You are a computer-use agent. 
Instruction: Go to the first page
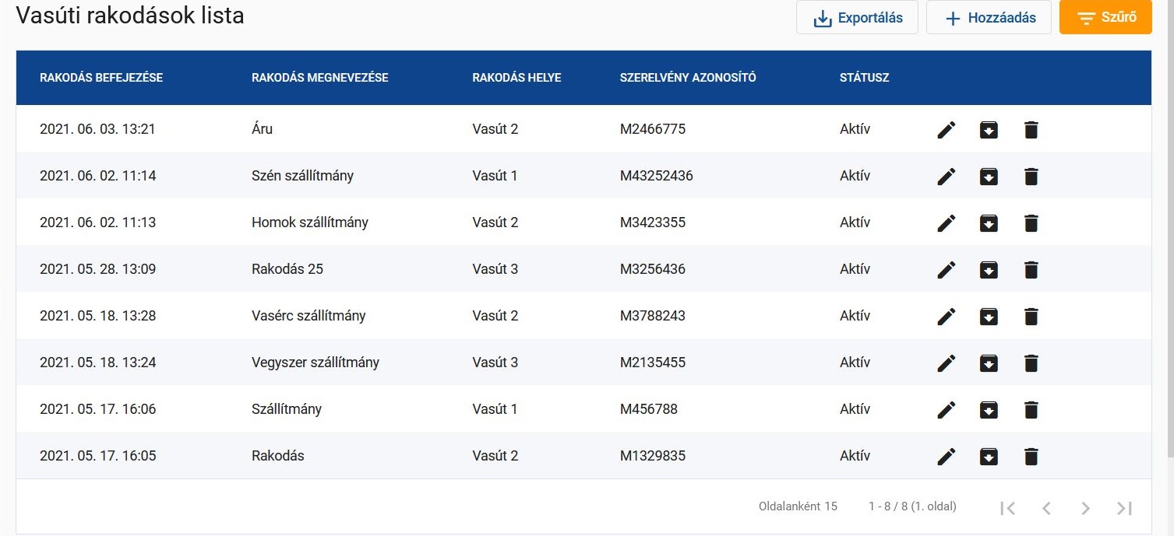pyautogui.click(x=1007, y=508)
